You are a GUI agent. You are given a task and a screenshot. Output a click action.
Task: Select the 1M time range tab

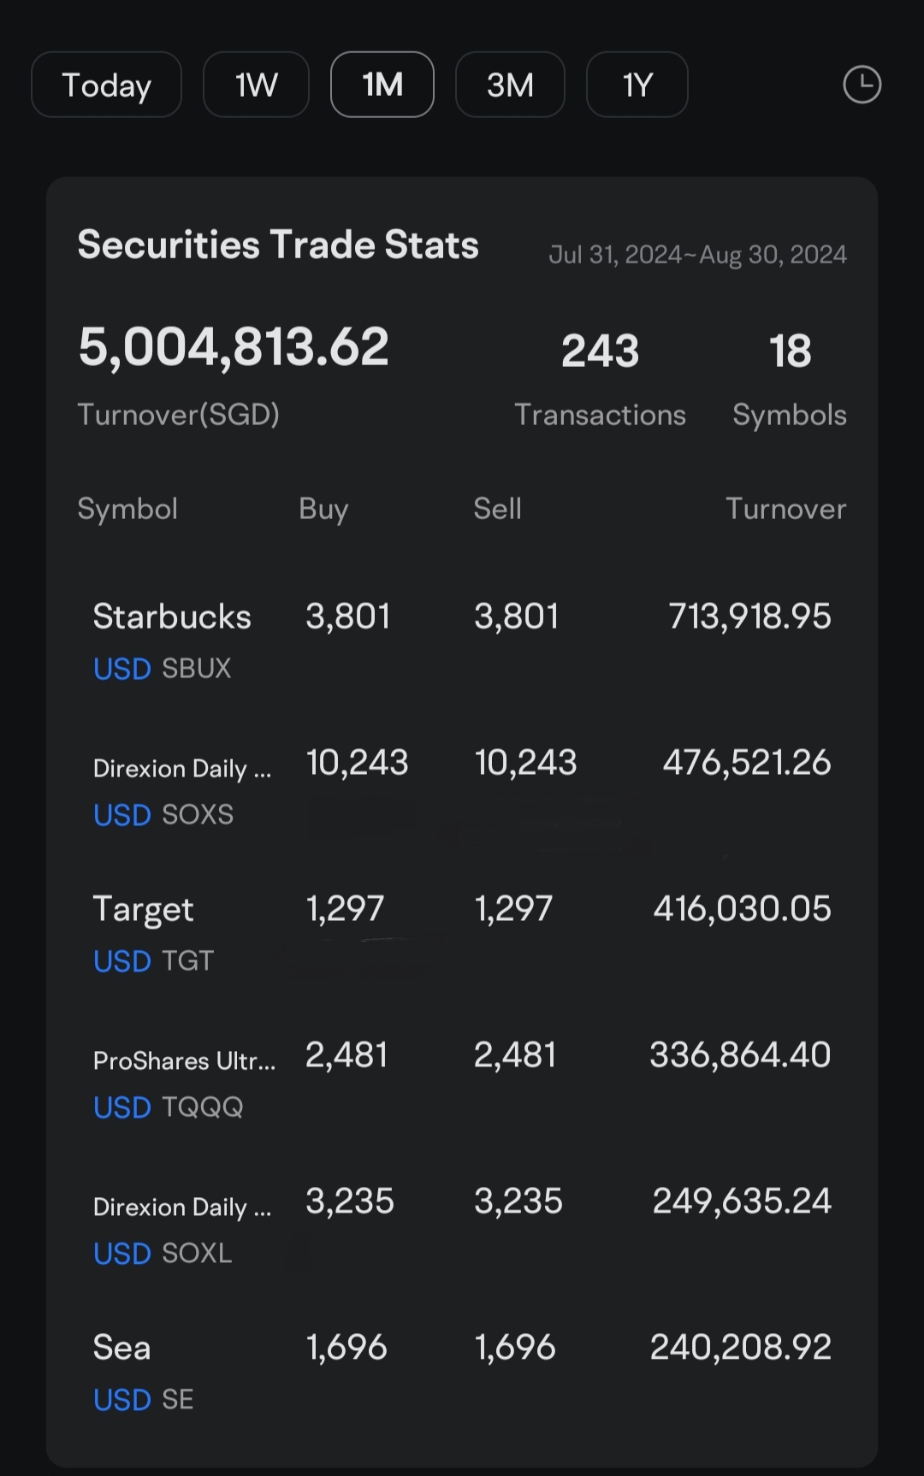[382, 85]
